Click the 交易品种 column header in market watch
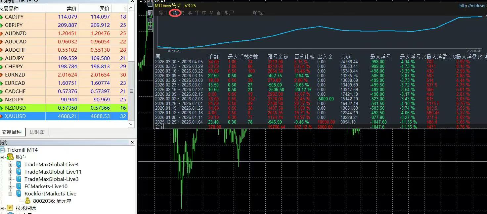Image resolution: width=487 pixels, height=214 pixels. click(x=23, y=8)
